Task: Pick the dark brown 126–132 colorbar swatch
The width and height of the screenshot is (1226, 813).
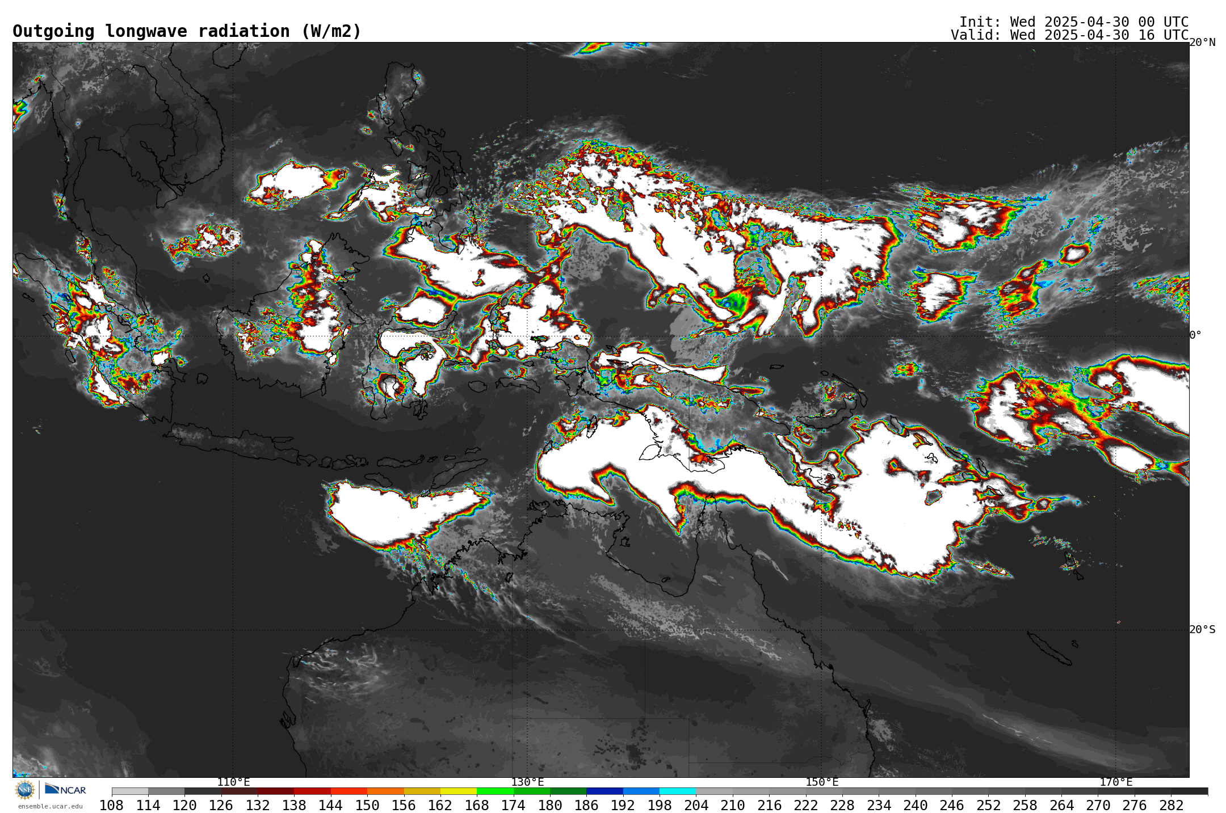Action: [240, 791]
